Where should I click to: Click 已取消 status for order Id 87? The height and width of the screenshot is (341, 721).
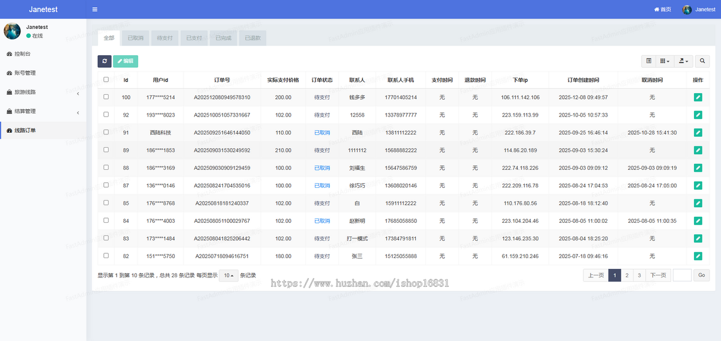click(322, 186)
